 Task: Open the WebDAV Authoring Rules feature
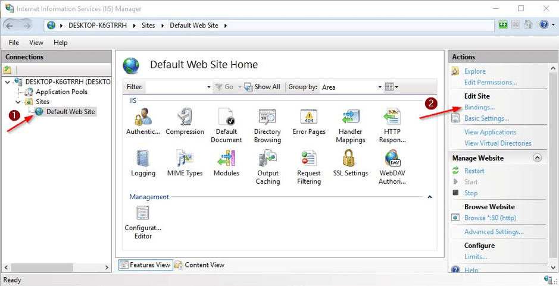pyautogui.click(x=392, y=168)
